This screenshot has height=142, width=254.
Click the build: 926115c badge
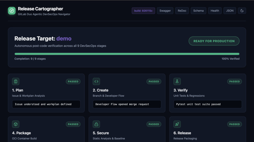143,11
